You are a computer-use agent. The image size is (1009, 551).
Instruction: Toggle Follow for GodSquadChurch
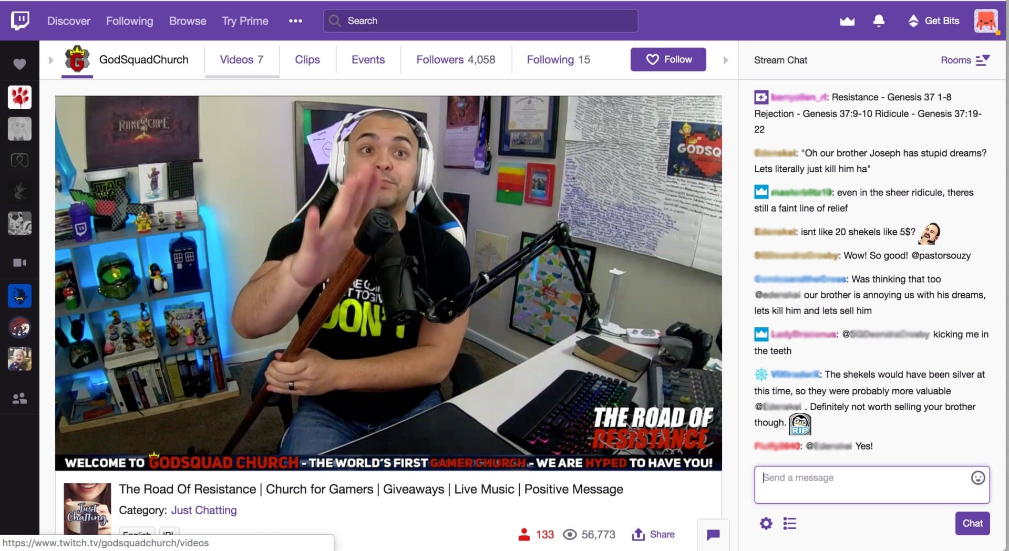point(668,59)
